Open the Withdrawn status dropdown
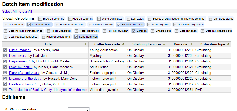The height and width of the screenshot is (111, 237). point(78,109)
